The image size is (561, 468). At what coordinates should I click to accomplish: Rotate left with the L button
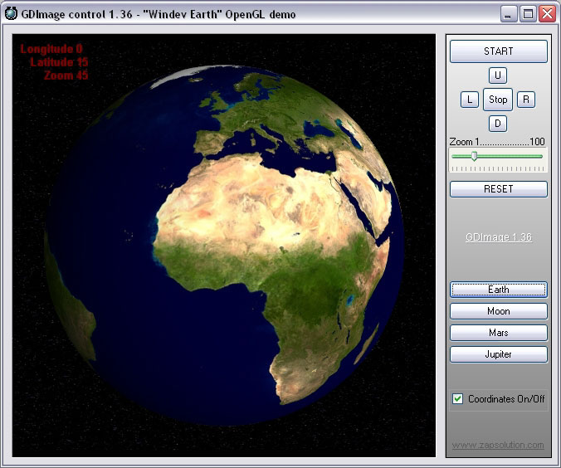470,100
